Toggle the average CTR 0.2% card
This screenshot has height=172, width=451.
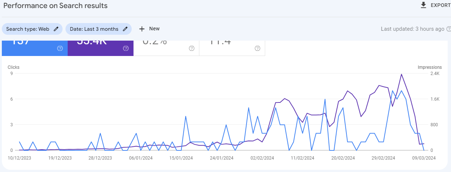coord(166,48)
